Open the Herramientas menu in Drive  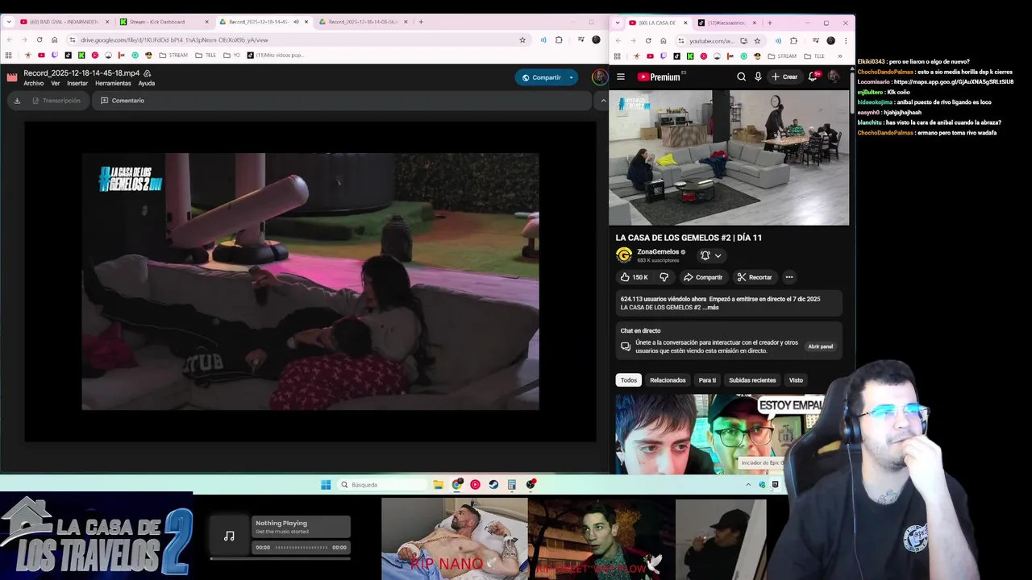(x=113, y=84)
